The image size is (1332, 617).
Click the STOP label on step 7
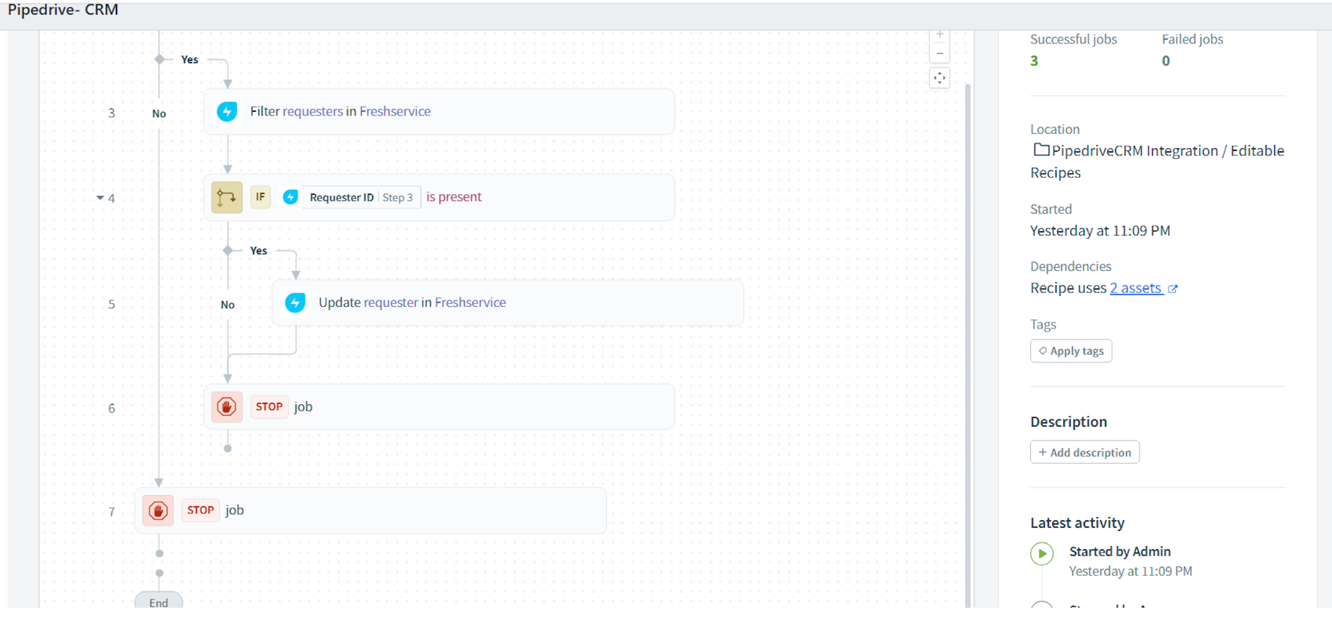click(200, 510)
